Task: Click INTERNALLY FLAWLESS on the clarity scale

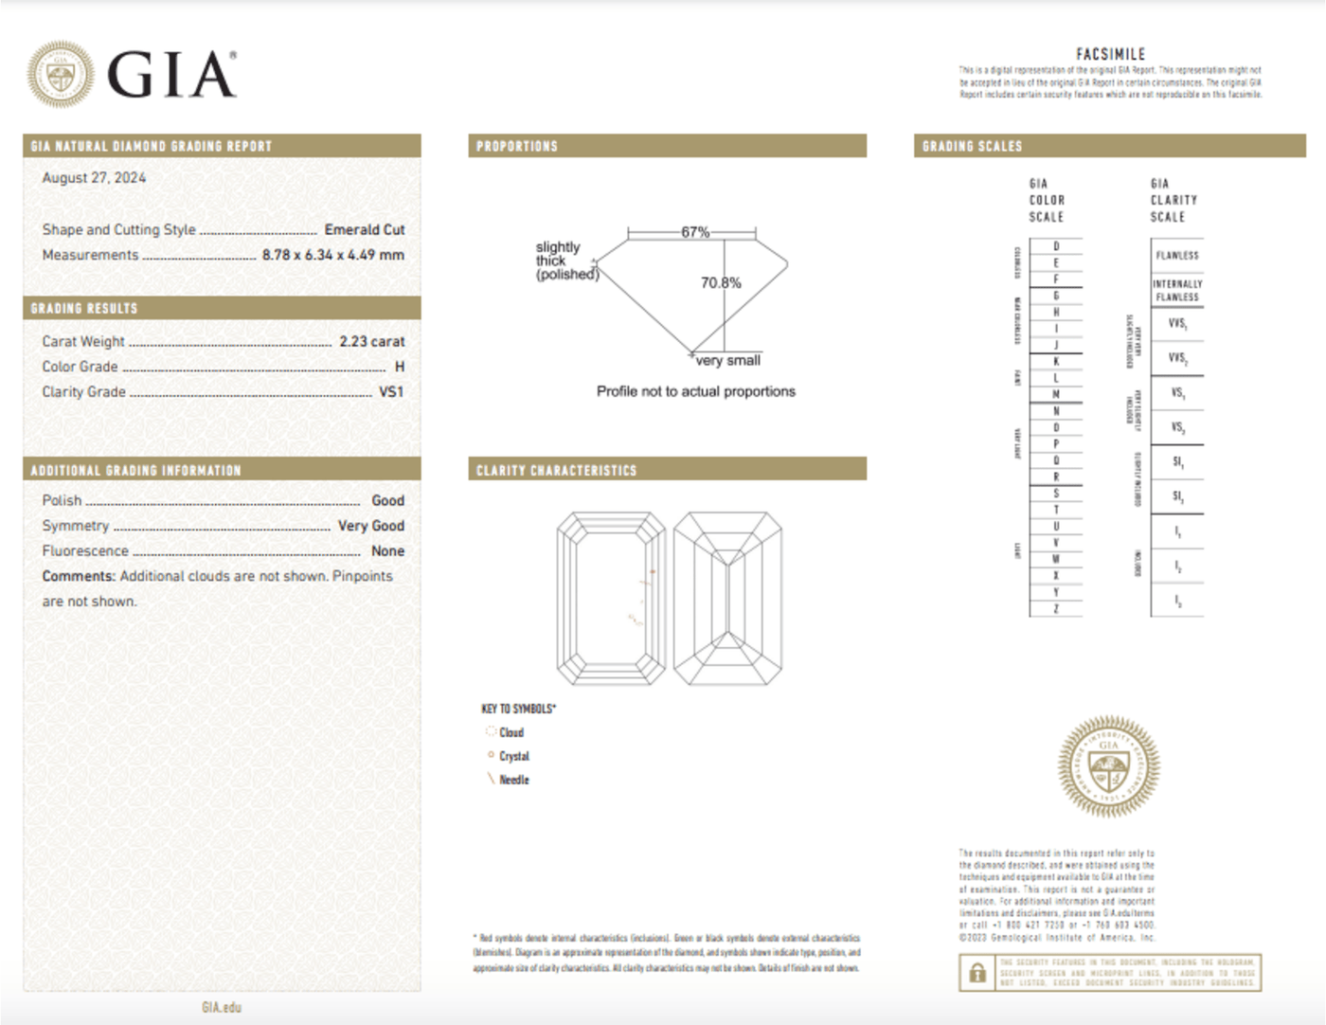Action: coord(1177,290)
